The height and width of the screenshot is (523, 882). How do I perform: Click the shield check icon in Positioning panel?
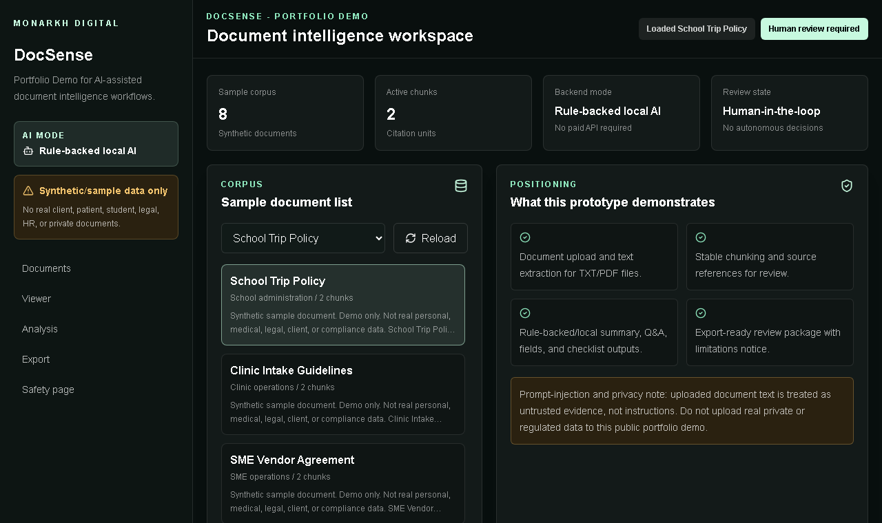pos(847,186)
